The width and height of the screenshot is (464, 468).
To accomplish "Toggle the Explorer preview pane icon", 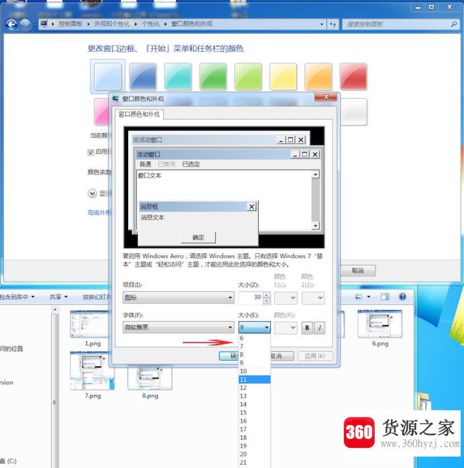I will pyautogui.click(x=385, y=297).
